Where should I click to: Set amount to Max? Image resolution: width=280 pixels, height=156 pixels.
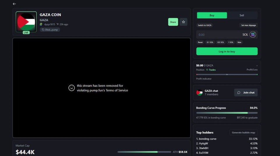click(x=239, y=42)
